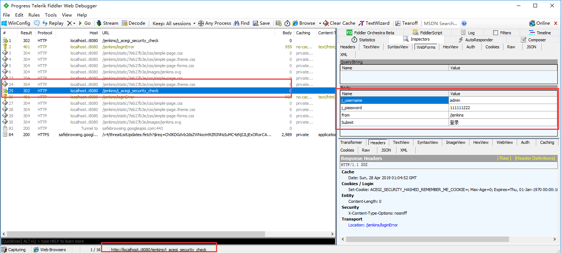Toggle Decode mode in toolbar
This screenshot has width=561, height=253.
pyautogui.click(x=133, y=23)
